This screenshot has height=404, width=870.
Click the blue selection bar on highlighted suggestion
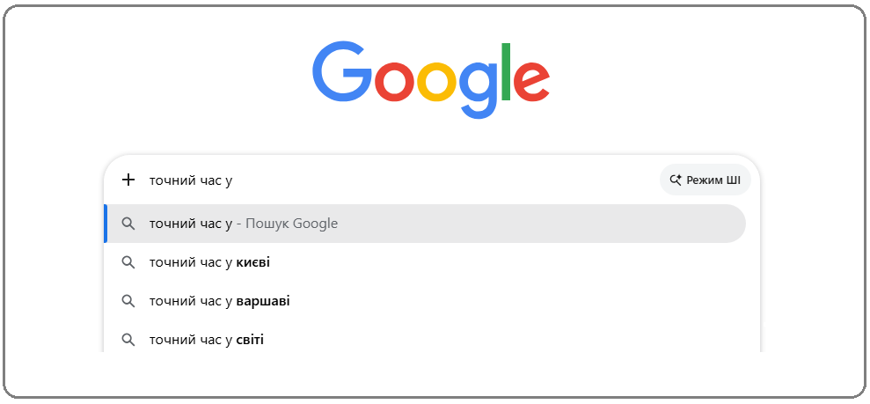point(106,224)
